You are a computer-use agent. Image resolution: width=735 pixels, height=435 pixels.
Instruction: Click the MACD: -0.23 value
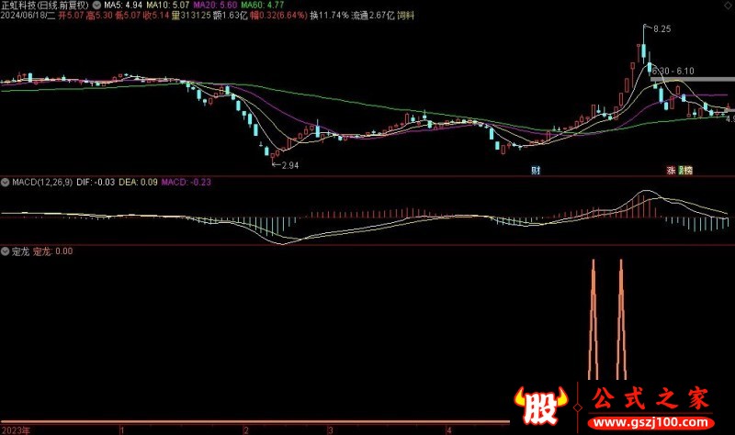[187, 182]
